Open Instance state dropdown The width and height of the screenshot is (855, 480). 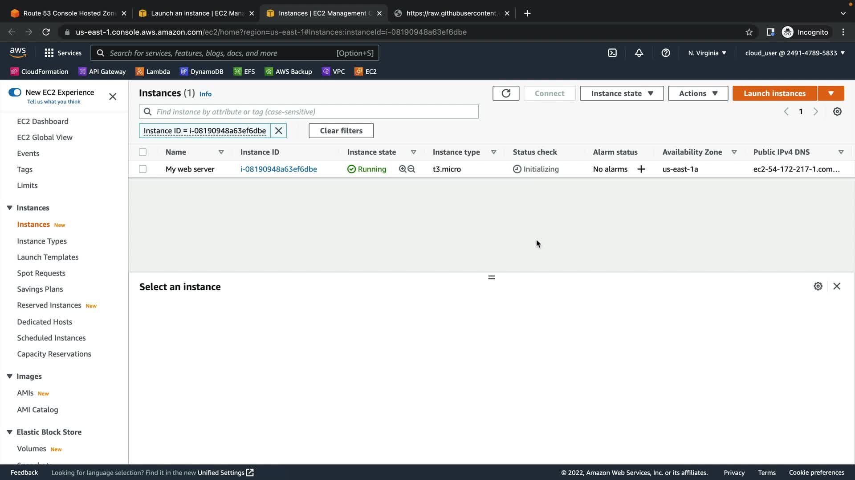pos(622,93)
